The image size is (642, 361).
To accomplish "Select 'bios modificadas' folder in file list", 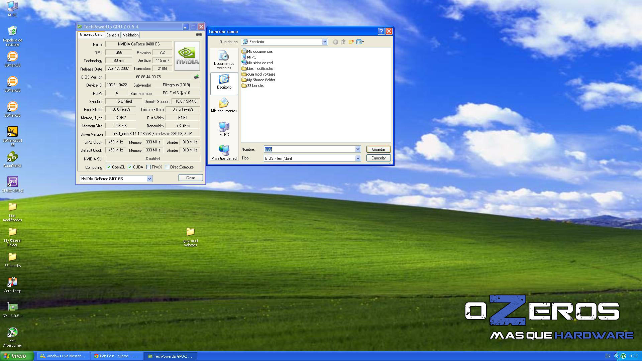I will [257, 69].
